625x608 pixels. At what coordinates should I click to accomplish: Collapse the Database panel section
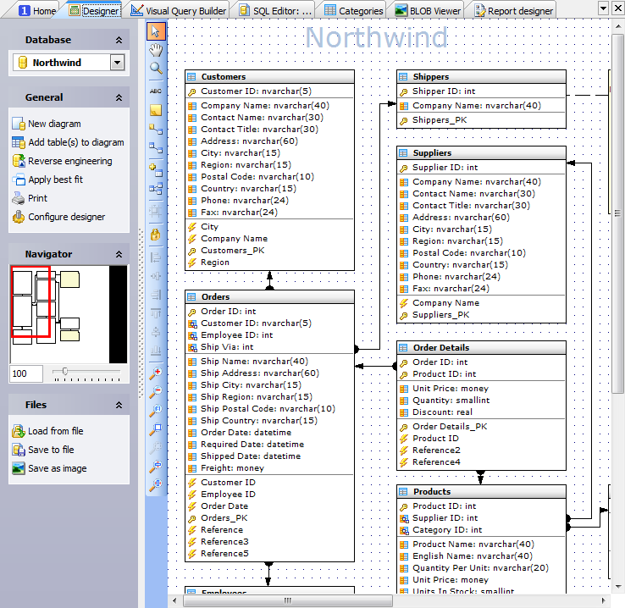(x=119, y=40)
